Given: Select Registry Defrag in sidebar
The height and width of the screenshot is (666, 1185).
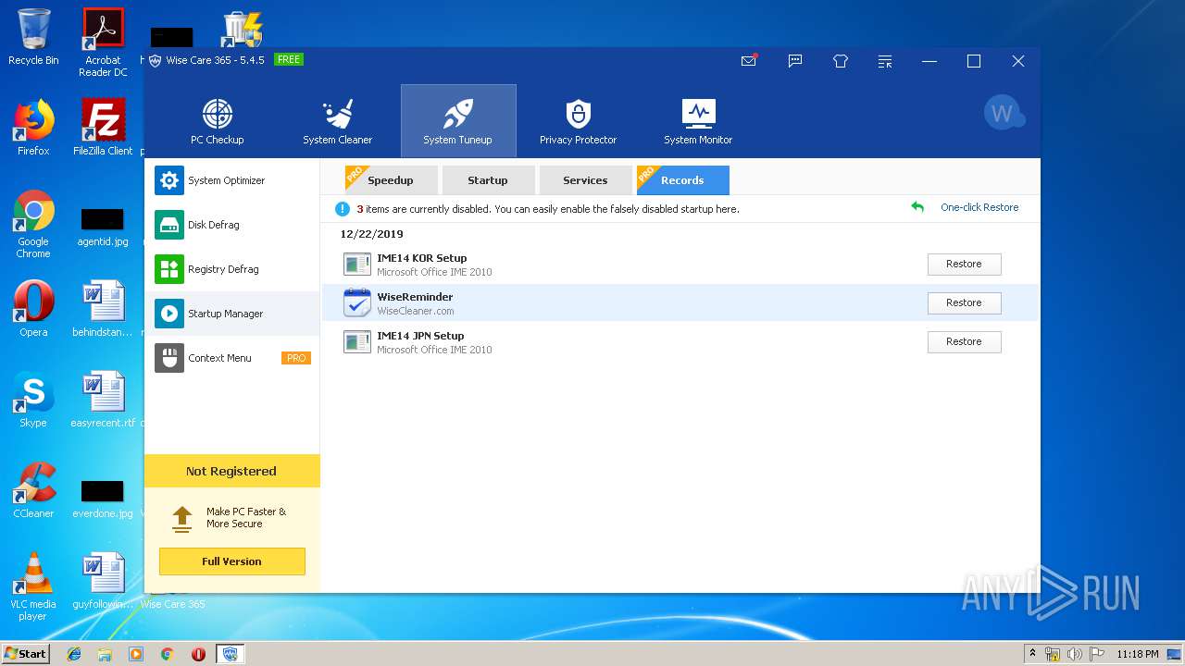Looking at the screenshot, I should (232, 269).
